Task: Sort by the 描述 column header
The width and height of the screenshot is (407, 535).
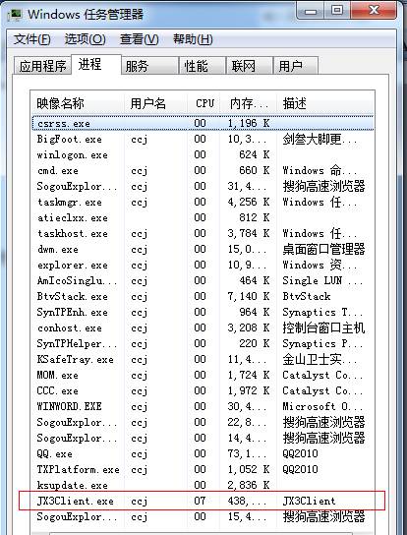Action: tap(325, 103)
